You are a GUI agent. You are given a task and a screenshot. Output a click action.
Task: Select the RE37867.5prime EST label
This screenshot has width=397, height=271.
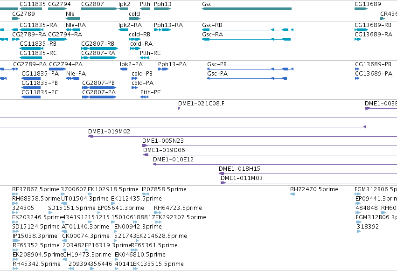coord(35,189)
